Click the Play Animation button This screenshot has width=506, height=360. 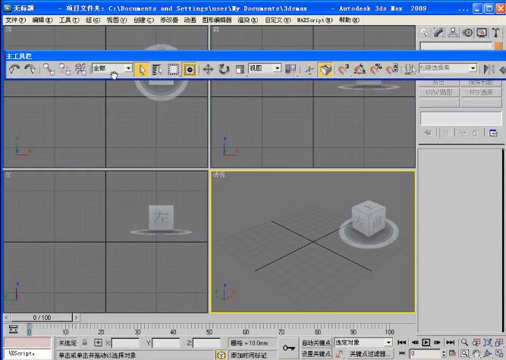[426, 343]
